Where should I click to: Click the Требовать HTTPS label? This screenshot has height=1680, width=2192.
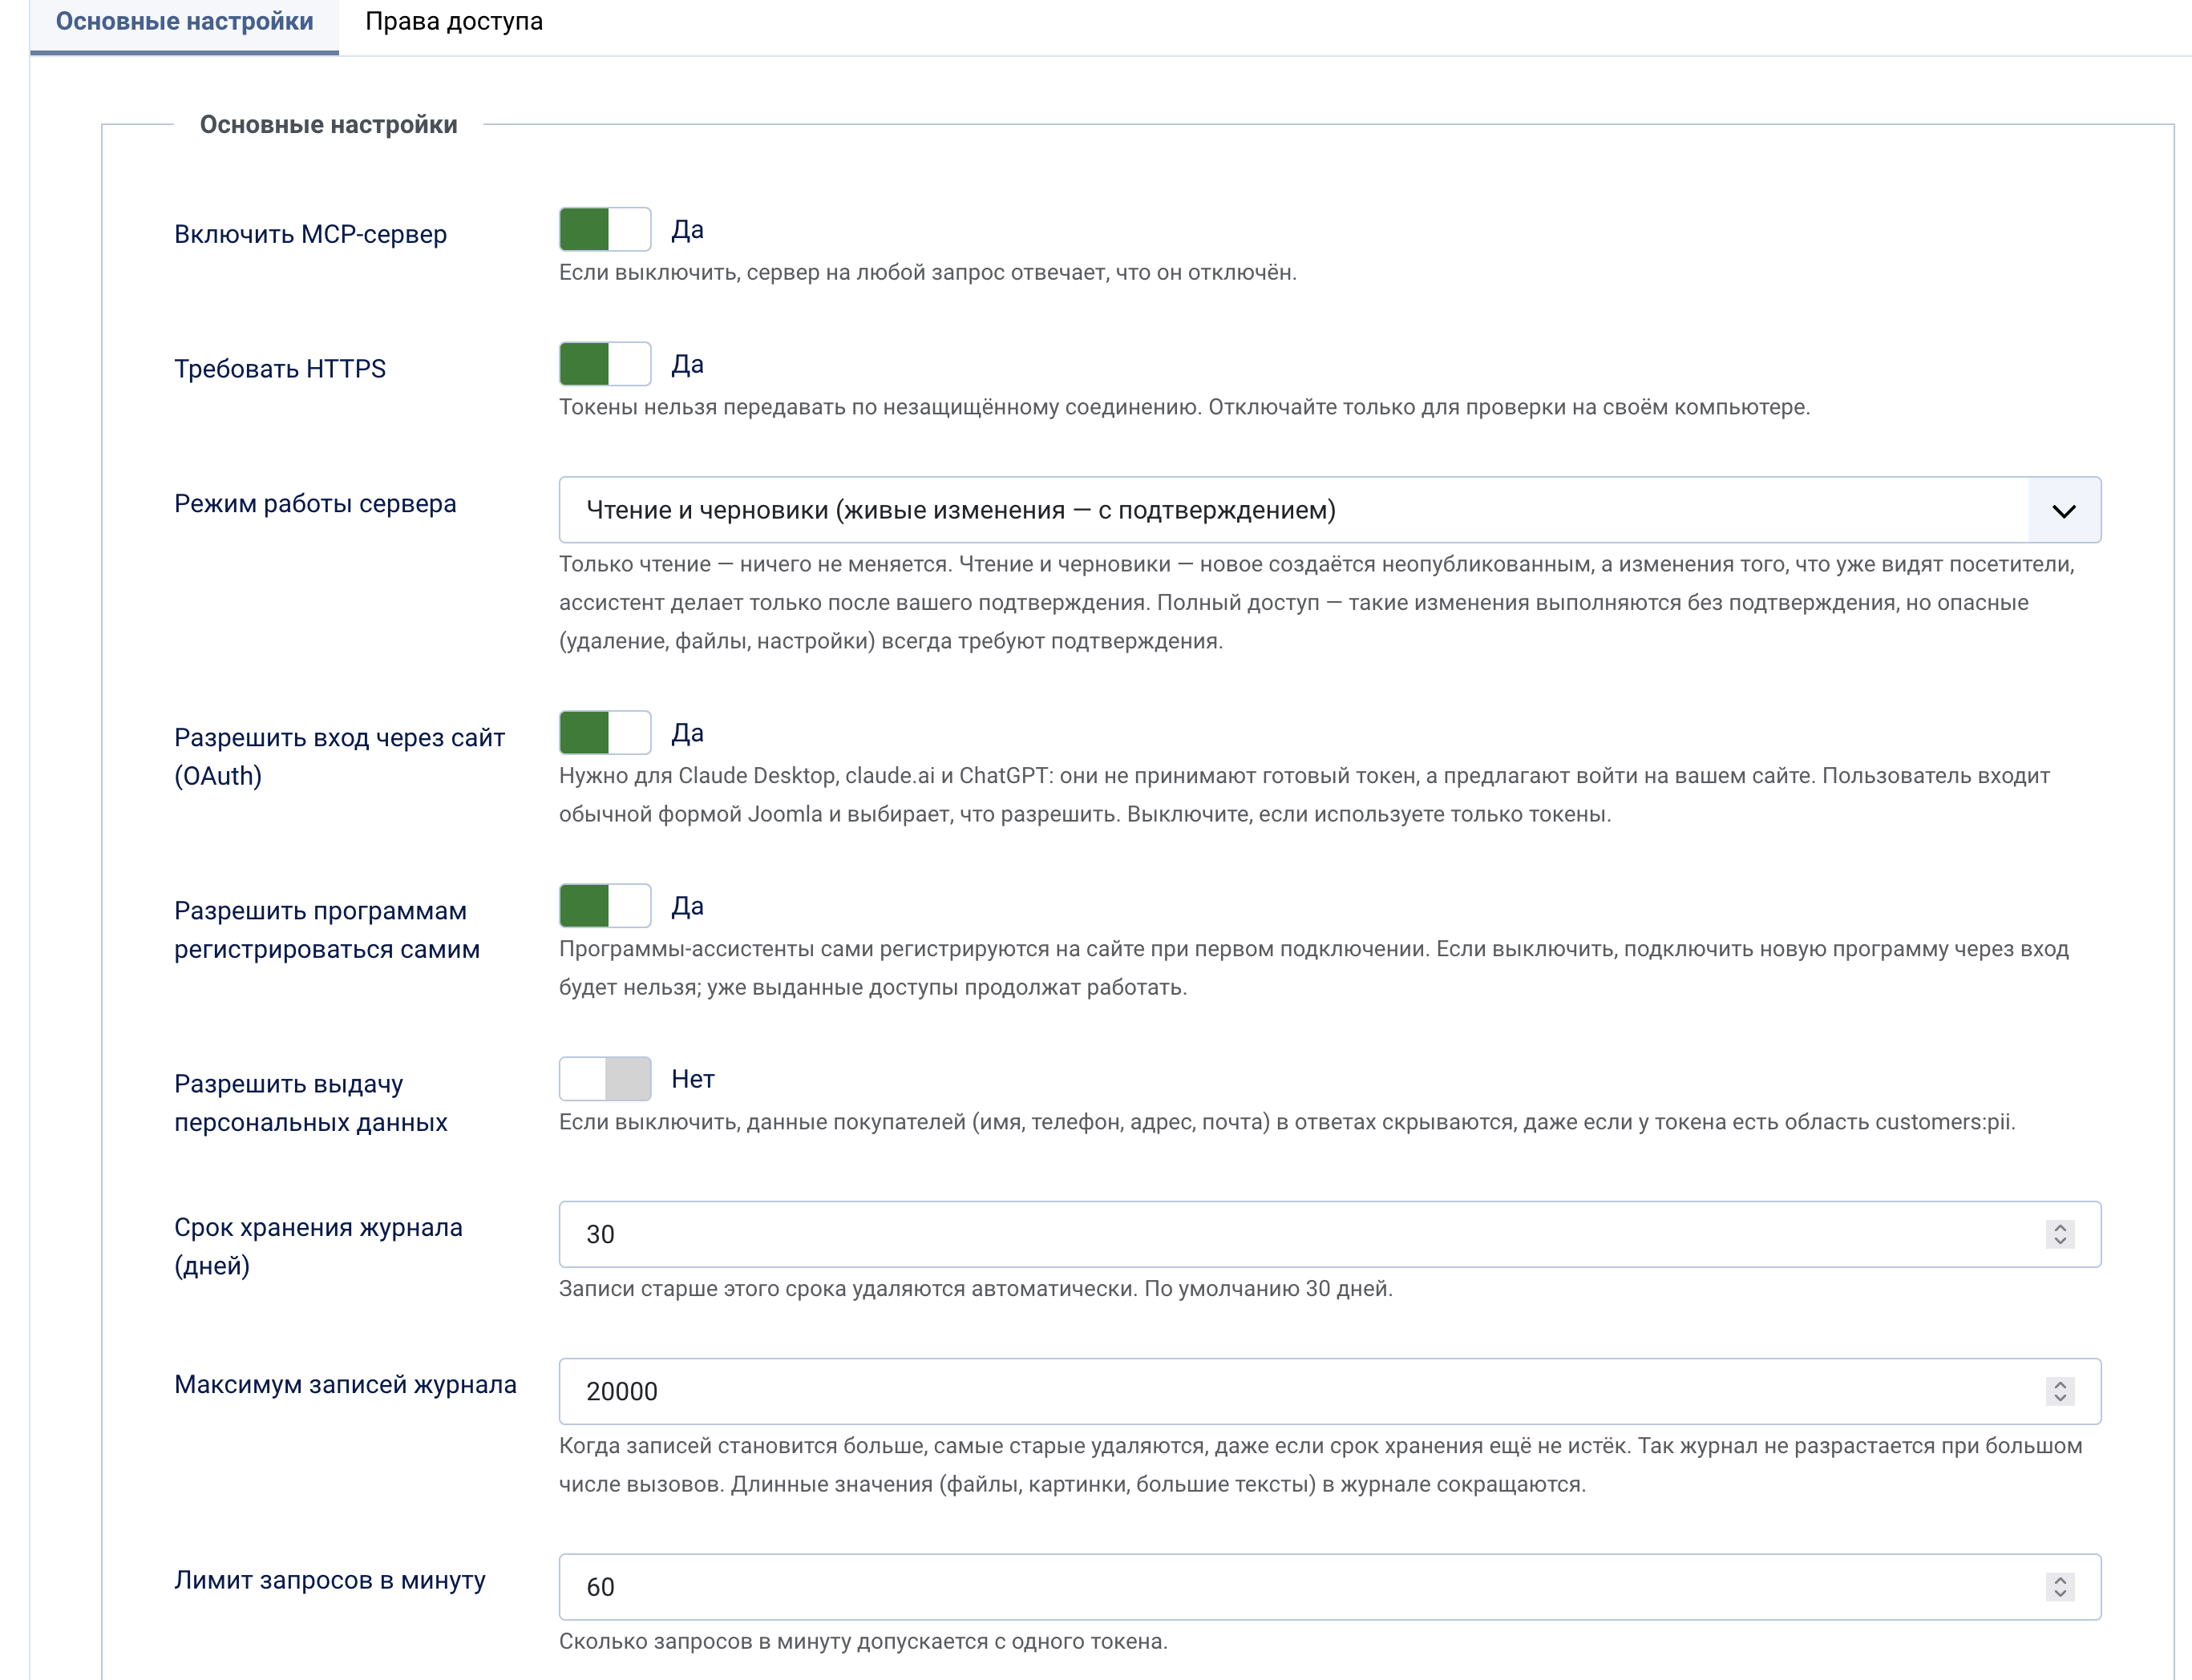click(x=280, y=369)
